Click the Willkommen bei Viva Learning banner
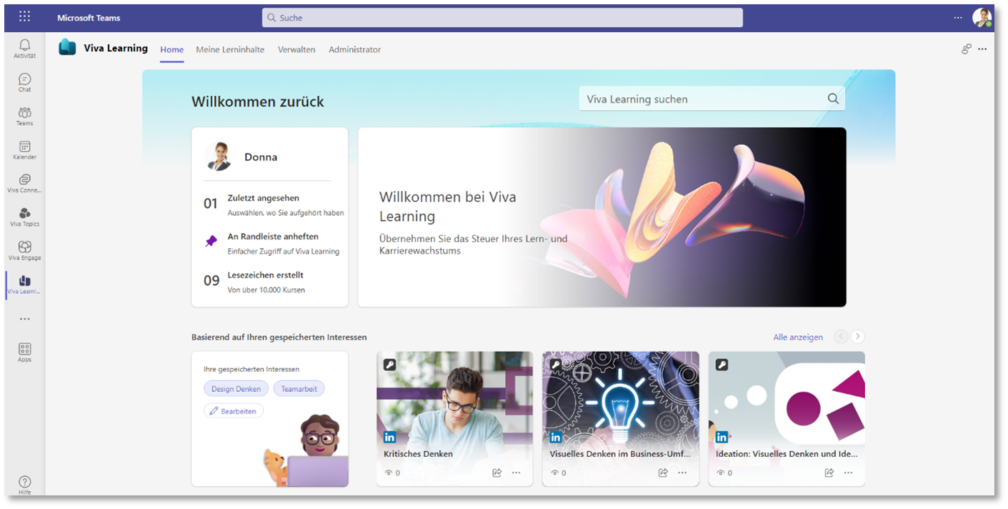Viewport: 1008px width, 509px height. click(x=602, y=217)
